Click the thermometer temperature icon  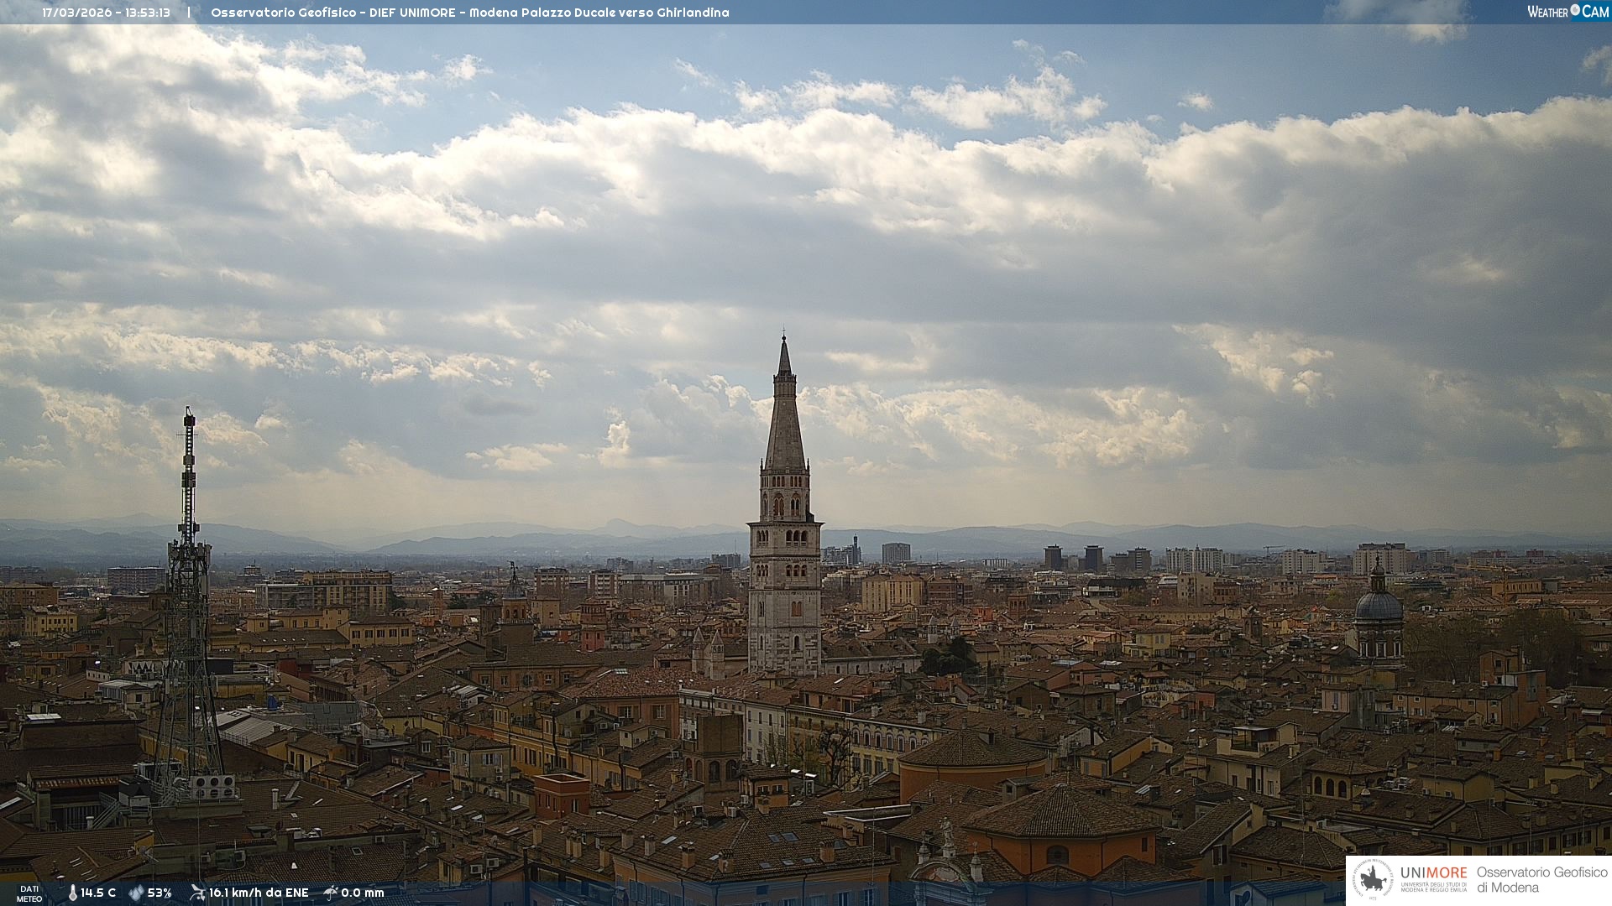(72, 893)
